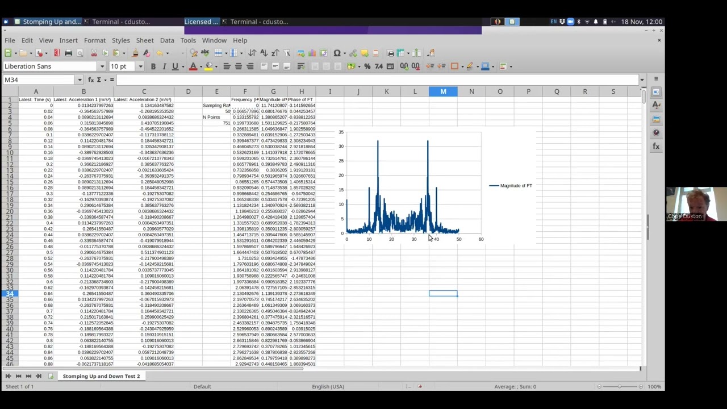Click the Format as Percent icon

pyautogui.click(x=367, y=66)
